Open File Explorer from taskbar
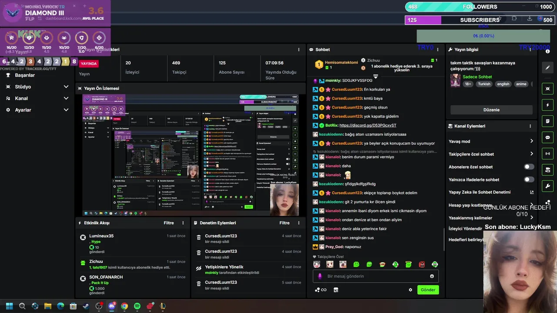This screenshot has height=313, width=557. click(x=48, y=306)
